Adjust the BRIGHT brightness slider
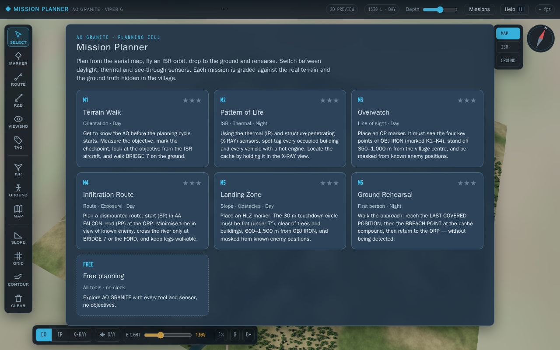This screenshot has width=560, height=350. click(168, 335)
